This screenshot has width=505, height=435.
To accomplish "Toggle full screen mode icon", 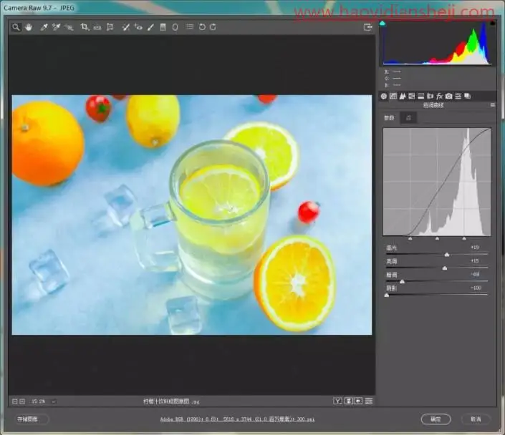I will point(367,27).
